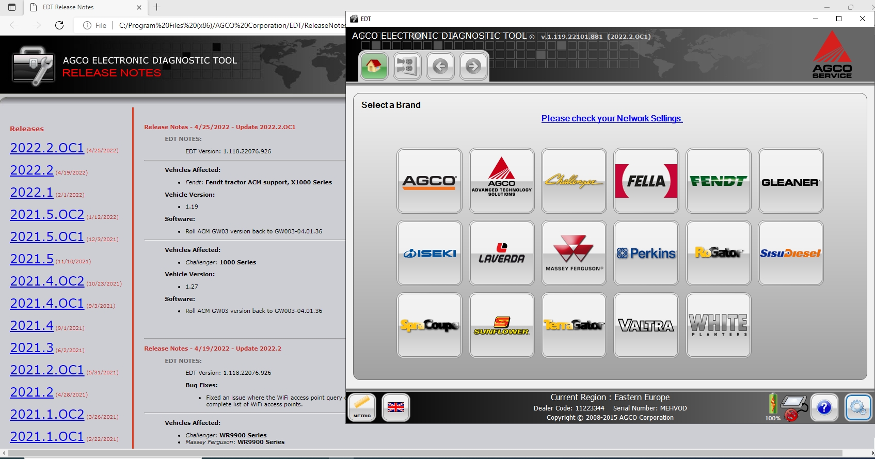Click the browser horizontal scrollbar at bottom
This screenshot has height=459, width=875.
[x=426, y=453]
